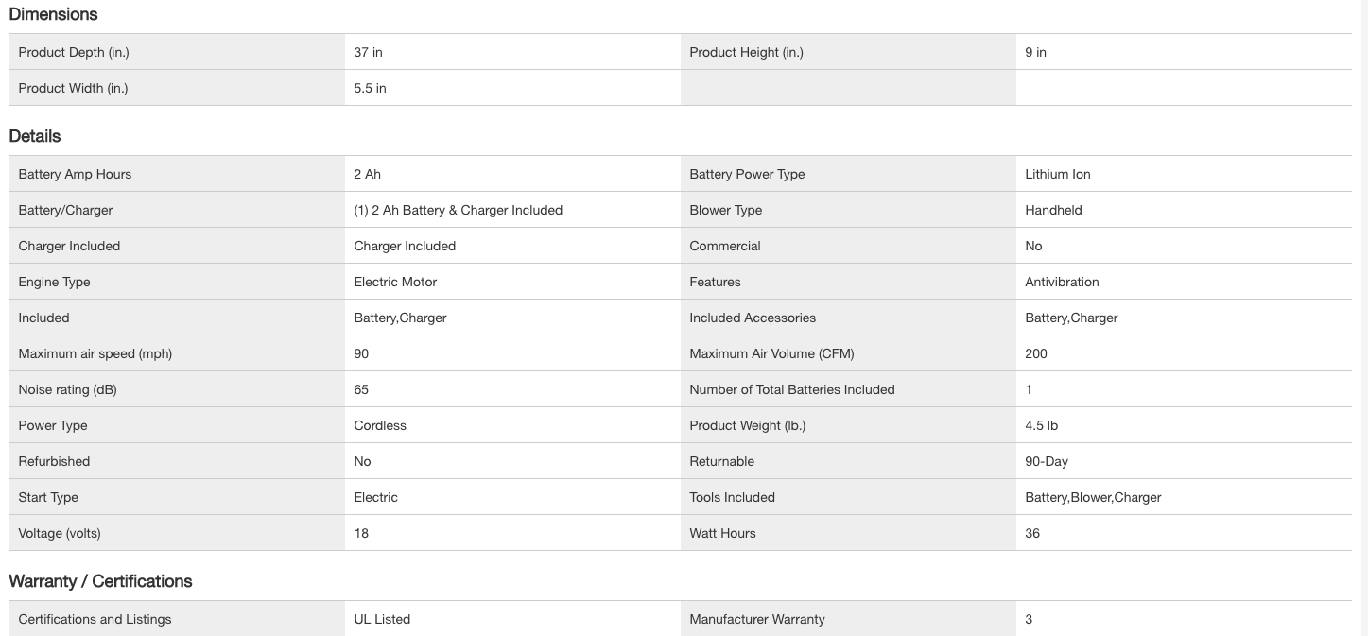Click the Cordless power type value
The height and width of the screenshot is (636, 1368).
pyautogui.click(x=380, y=426)
